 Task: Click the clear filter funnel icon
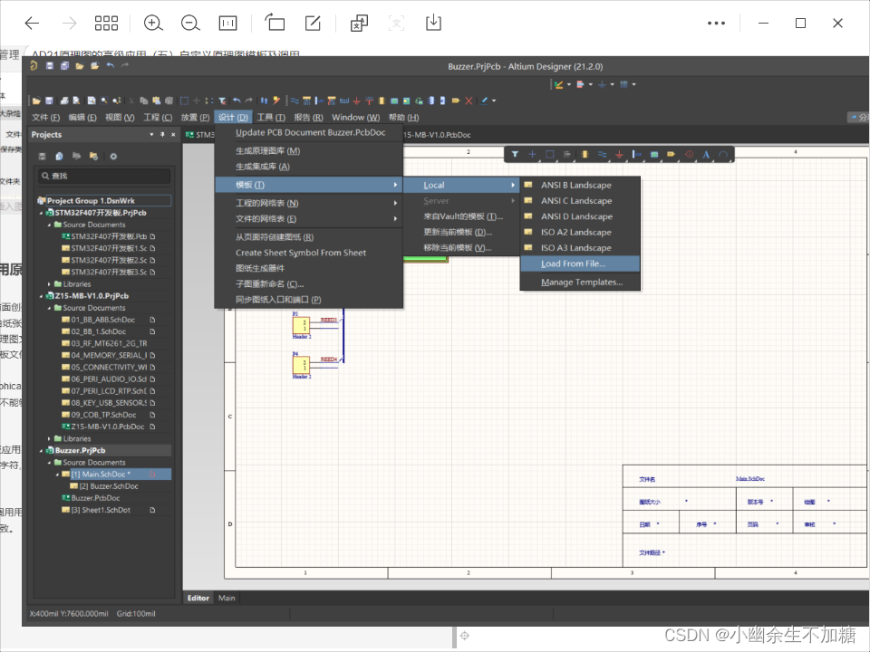click(222, 101)
